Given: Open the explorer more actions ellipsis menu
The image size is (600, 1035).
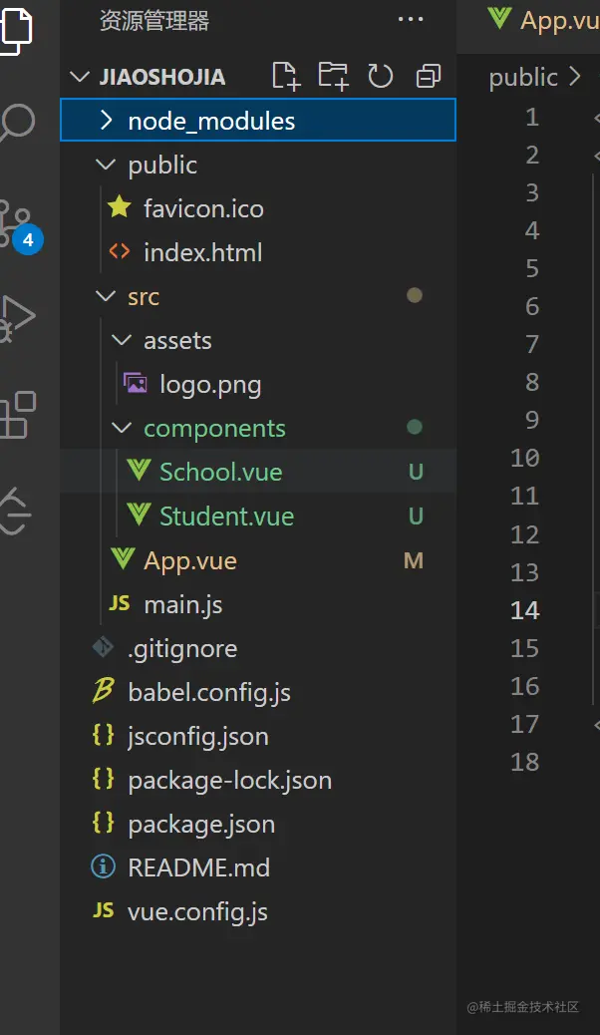Looking at the screenshot, I should [x=411, y=19].
